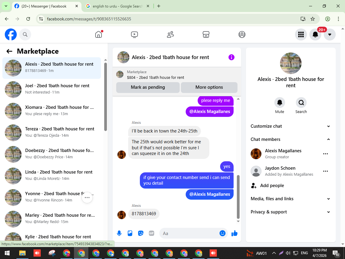345x259 pixels.
Task: Open emoji picker smiley icon
Action: (x=223, y=233)
